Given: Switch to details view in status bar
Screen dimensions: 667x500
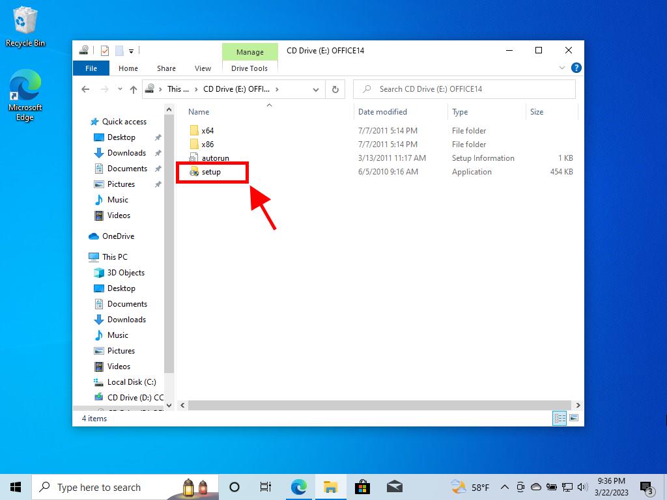Looking at the screenshot, I should (x=560, y=419).
